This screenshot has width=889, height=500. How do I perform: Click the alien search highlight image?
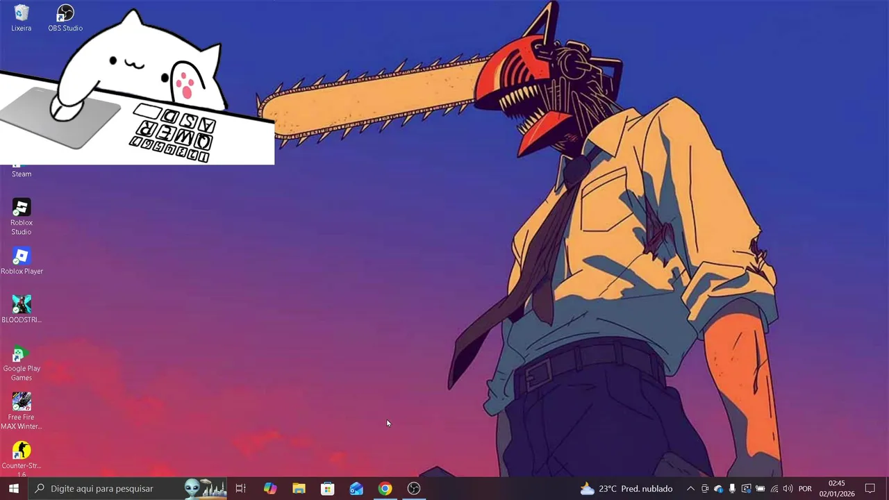pos(206,489)
